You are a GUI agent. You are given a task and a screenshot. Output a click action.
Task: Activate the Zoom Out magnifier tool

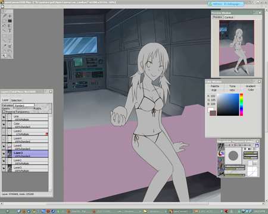click(x=10, y=56)
